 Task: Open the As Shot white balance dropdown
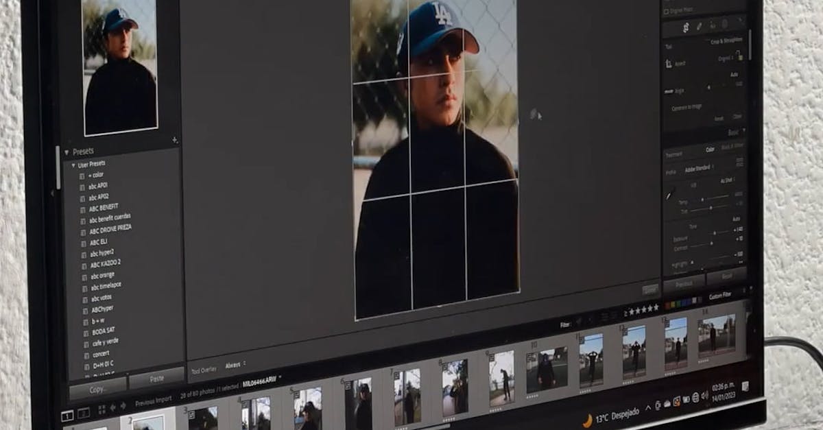click(728, 180)
